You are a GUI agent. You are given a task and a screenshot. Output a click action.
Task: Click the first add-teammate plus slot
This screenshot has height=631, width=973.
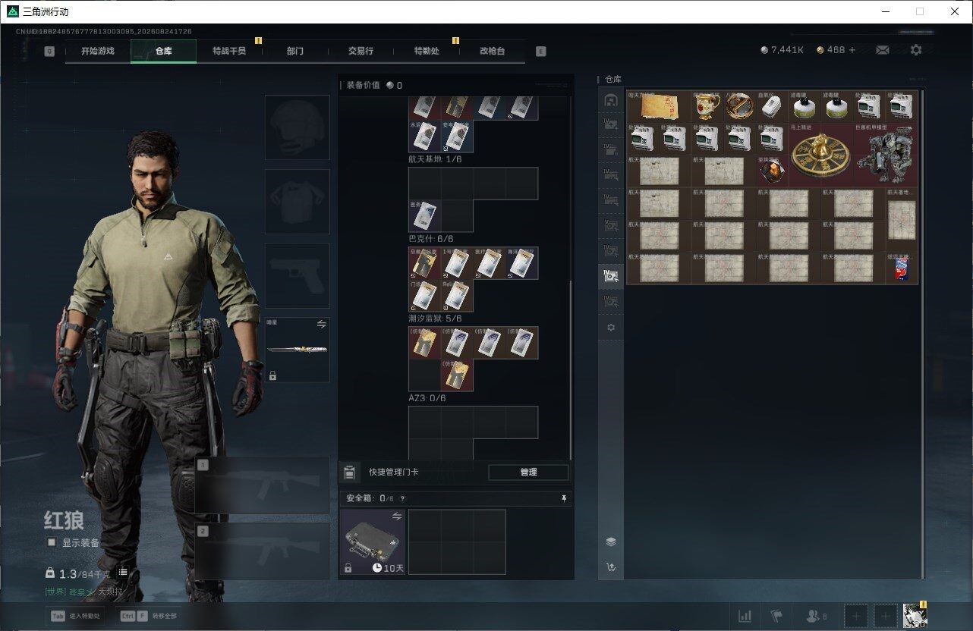click(855, 616)
